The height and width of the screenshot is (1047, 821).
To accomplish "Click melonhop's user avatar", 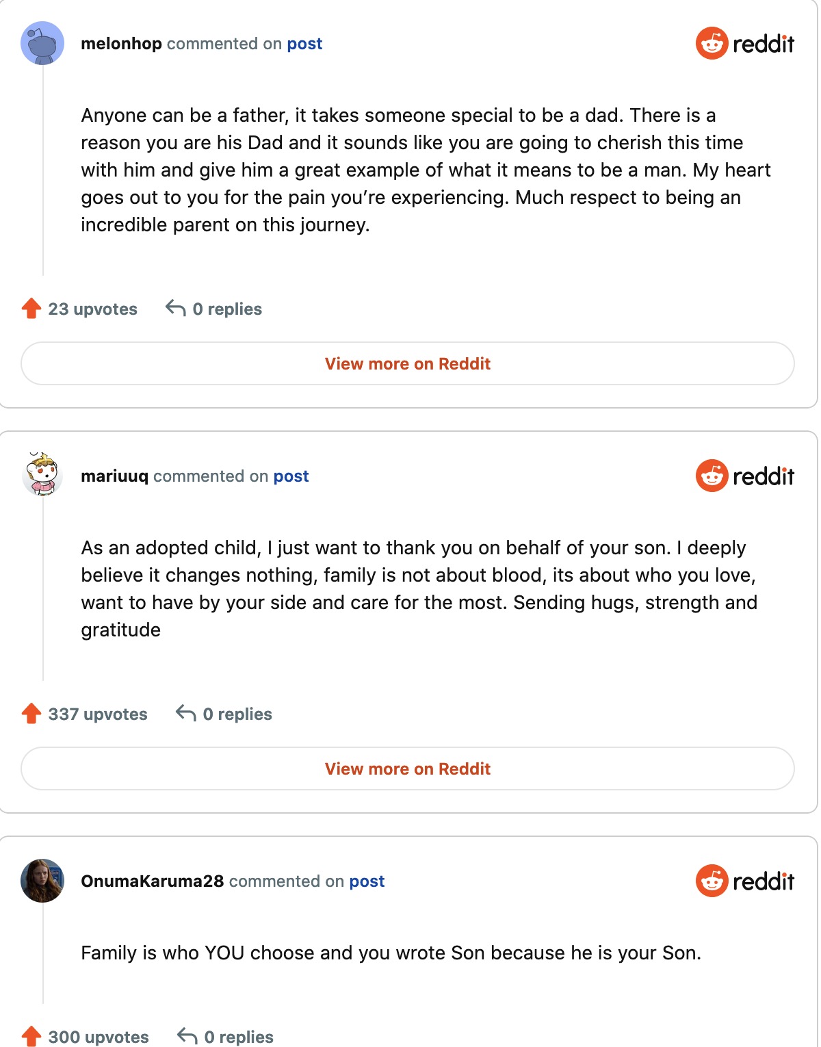I will click(42, 43).
